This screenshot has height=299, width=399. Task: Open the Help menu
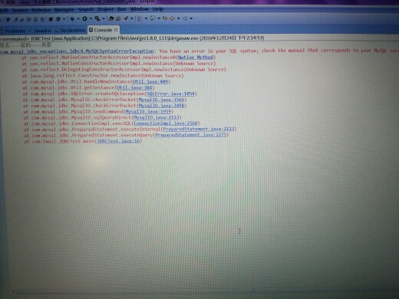[158, 9]
